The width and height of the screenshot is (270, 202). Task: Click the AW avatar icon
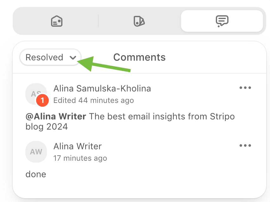(36, 152)
